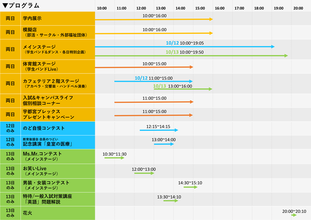Click the お笑いLive 12:00~13:00 time label
311x220 pixels.
click(143, 169)
